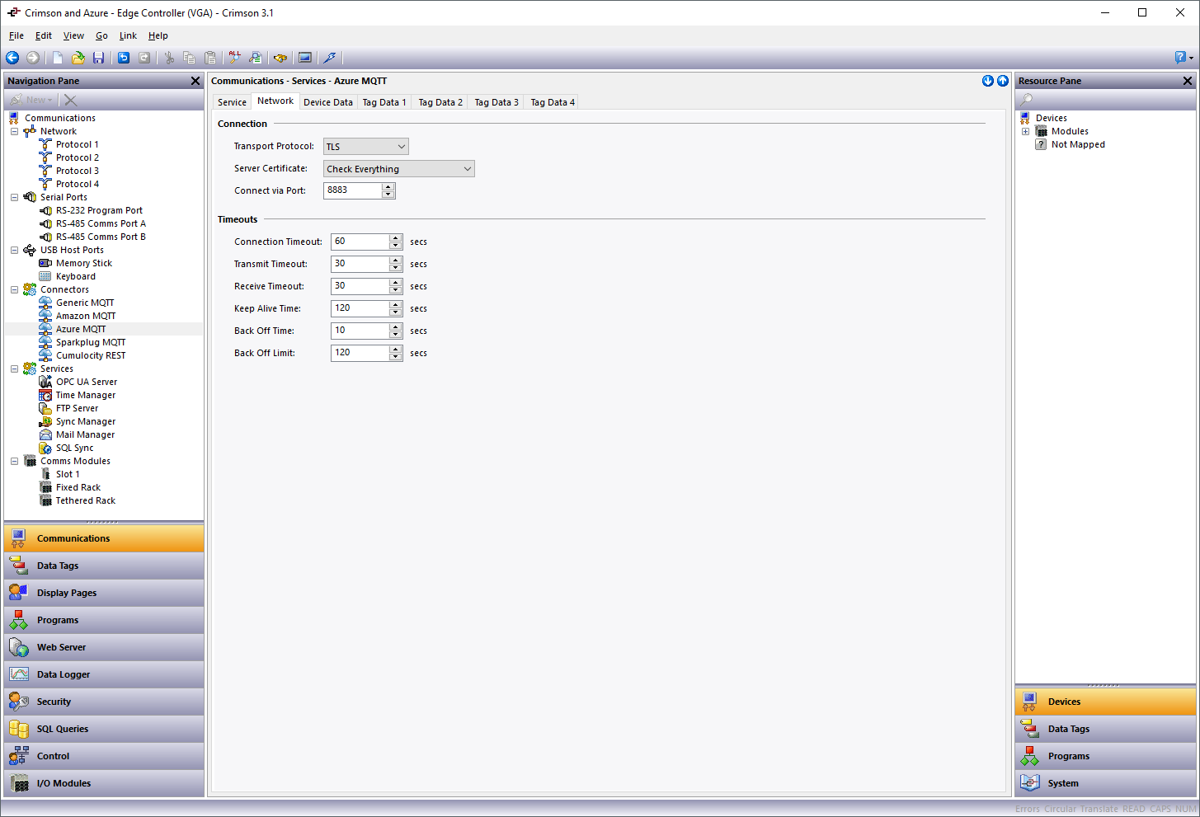Collapse the Network tree node
Image resolution: width=1200 pixels, height=817 pixels.
tap(14, 131)
